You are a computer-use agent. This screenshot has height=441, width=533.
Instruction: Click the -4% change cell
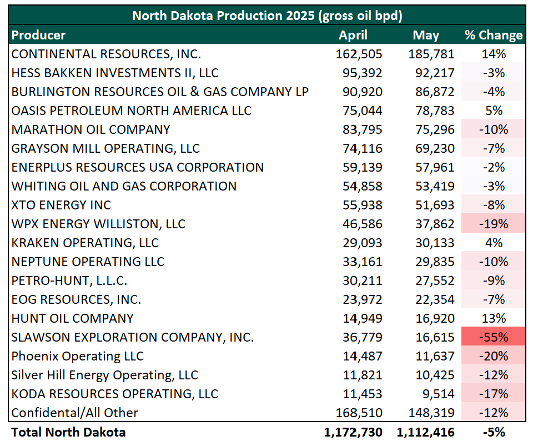click(494, 92)
